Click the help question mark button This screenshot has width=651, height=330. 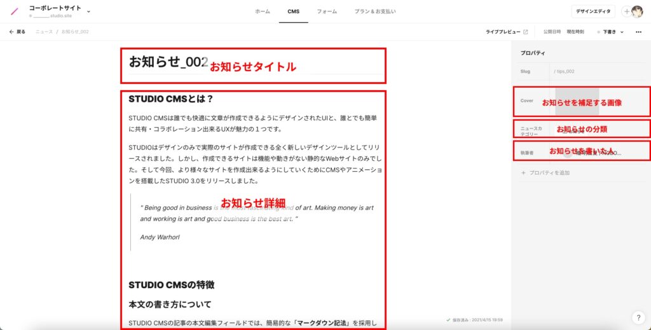(x=638, y=317)
